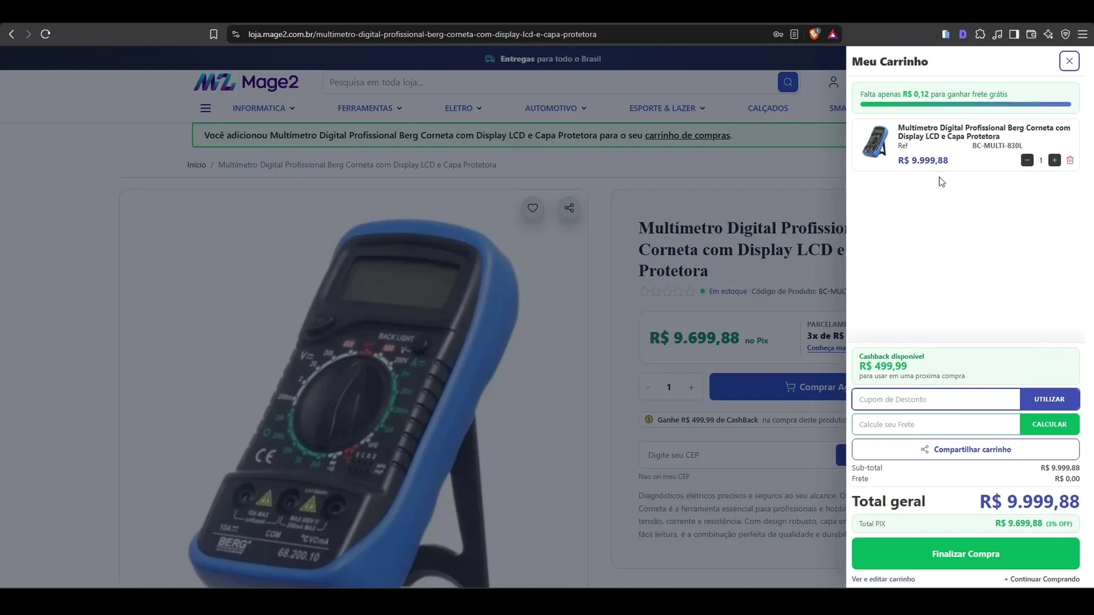
Task: Go to Início breadcrumb
Action: 196,165
